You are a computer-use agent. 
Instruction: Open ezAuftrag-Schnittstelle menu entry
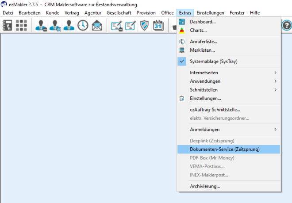[215, 110]
